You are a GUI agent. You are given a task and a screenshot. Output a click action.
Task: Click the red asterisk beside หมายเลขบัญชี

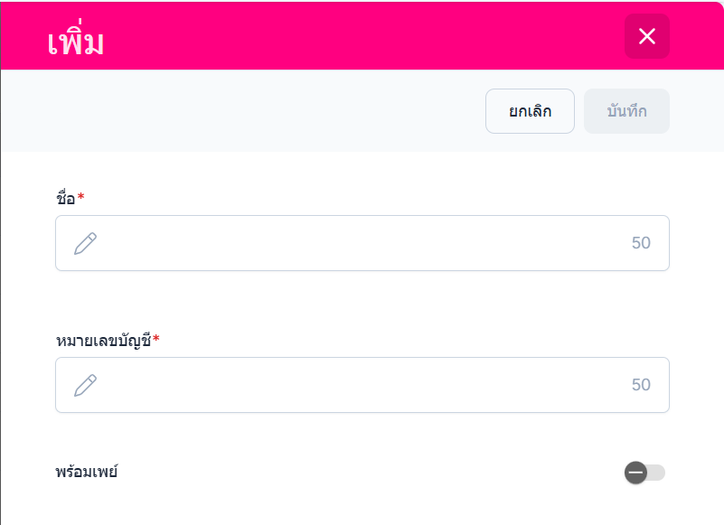coord(156,339)
